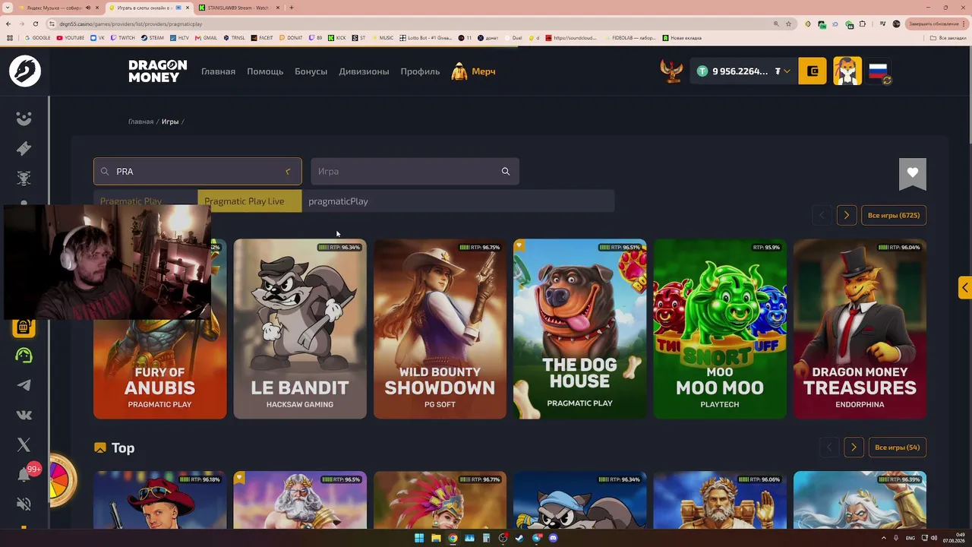Open the STEAM bookmark
This screenshot has width=972, height=547.
(153, 37)
